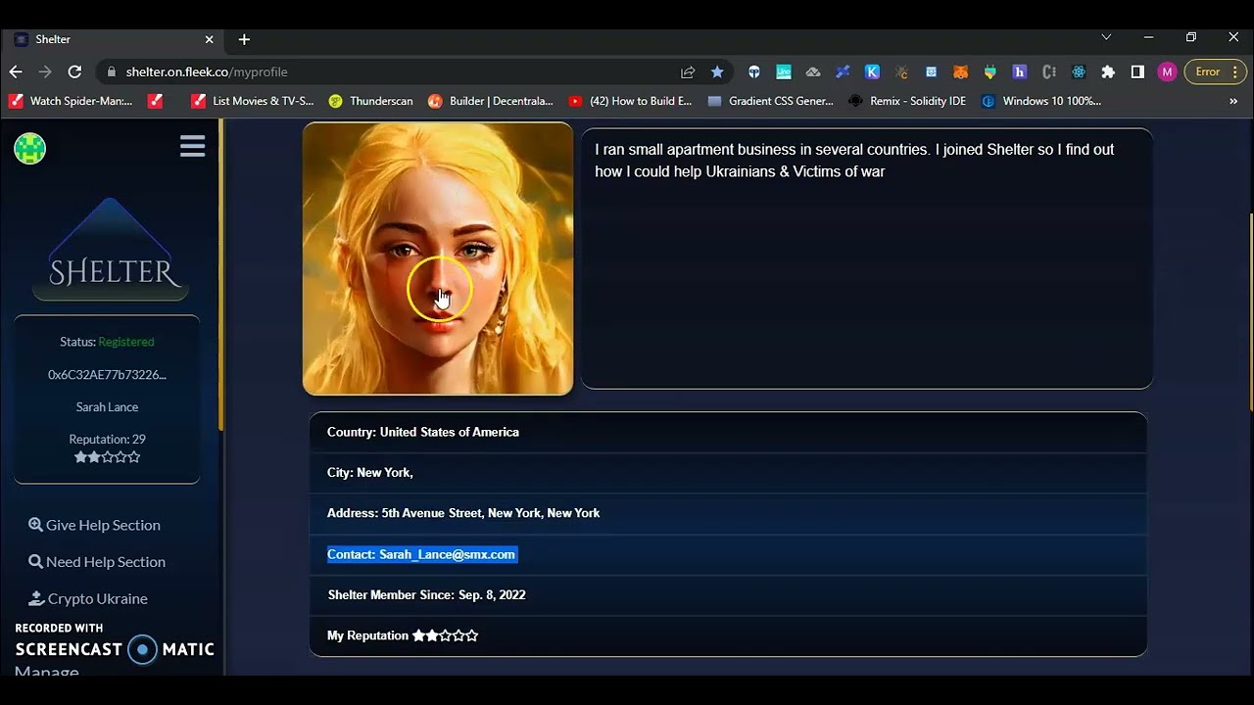The width and height of the screenshot is (1254, 705).
Task: Click the Sarah Lance name in sidebar
Action: pyautogui.click(x=107, y=406)
